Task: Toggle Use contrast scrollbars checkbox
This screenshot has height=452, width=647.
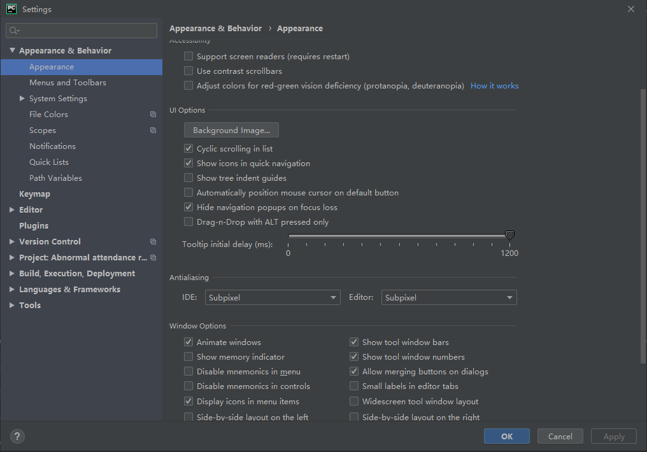Action: pyautogui.click(x=188, y=71)
